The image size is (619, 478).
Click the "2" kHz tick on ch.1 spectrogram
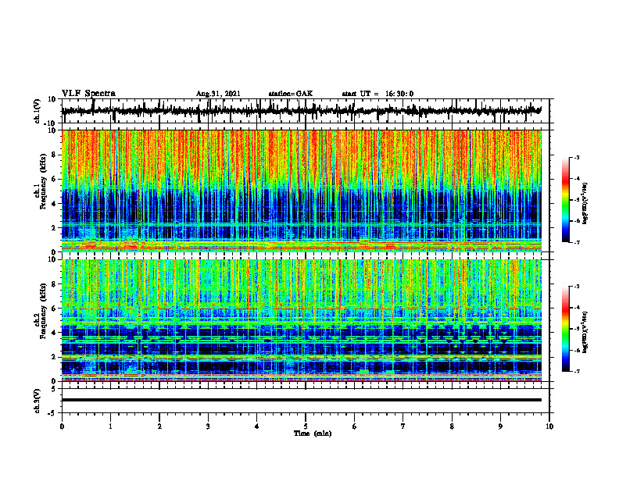[x=54, y=228]
